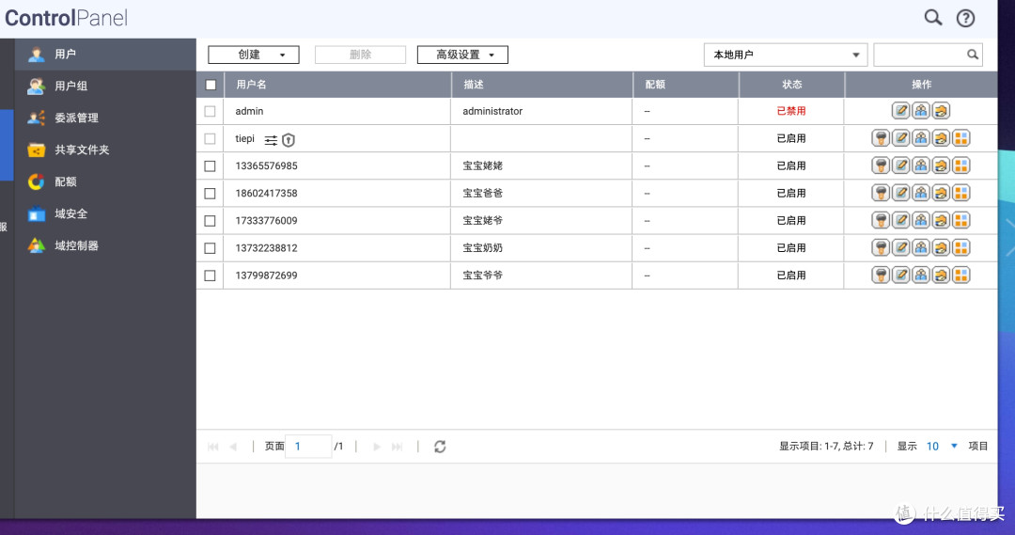1015x535 pixels.
Task: Edit application privileges for 13799872699
Action: (961, 275)
